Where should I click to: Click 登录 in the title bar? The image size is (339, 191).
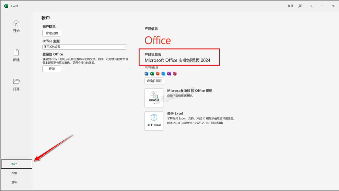pyautogui.click(x=290, y=6)
